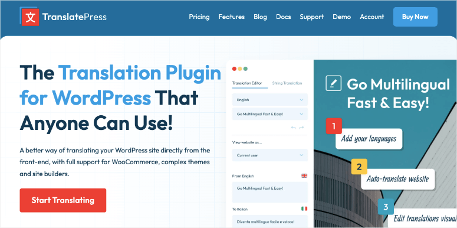The height and width of the screenshot is (228, 457).
Task: Click the redo arrow icon in editor
Action: (301, 128)
